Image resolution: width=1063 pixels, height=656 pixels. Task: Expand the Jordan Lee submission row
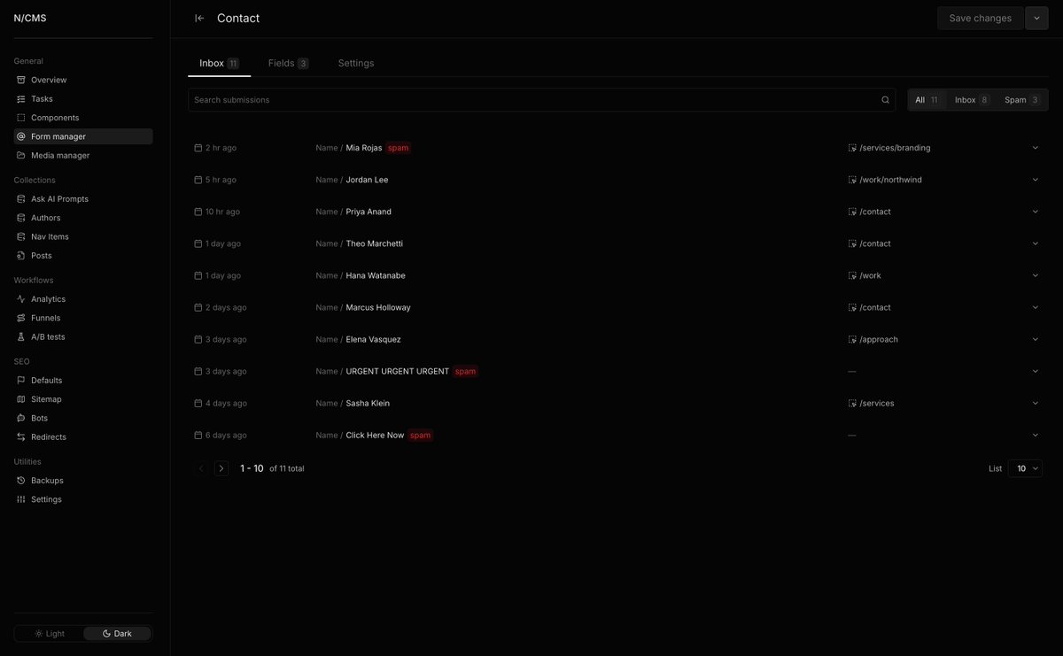pyautogui.click(x=1035, y=180)
